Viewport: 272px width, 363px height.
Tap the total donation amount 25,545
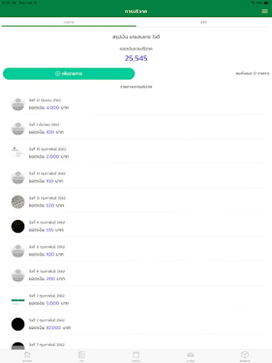coord(136,58)
